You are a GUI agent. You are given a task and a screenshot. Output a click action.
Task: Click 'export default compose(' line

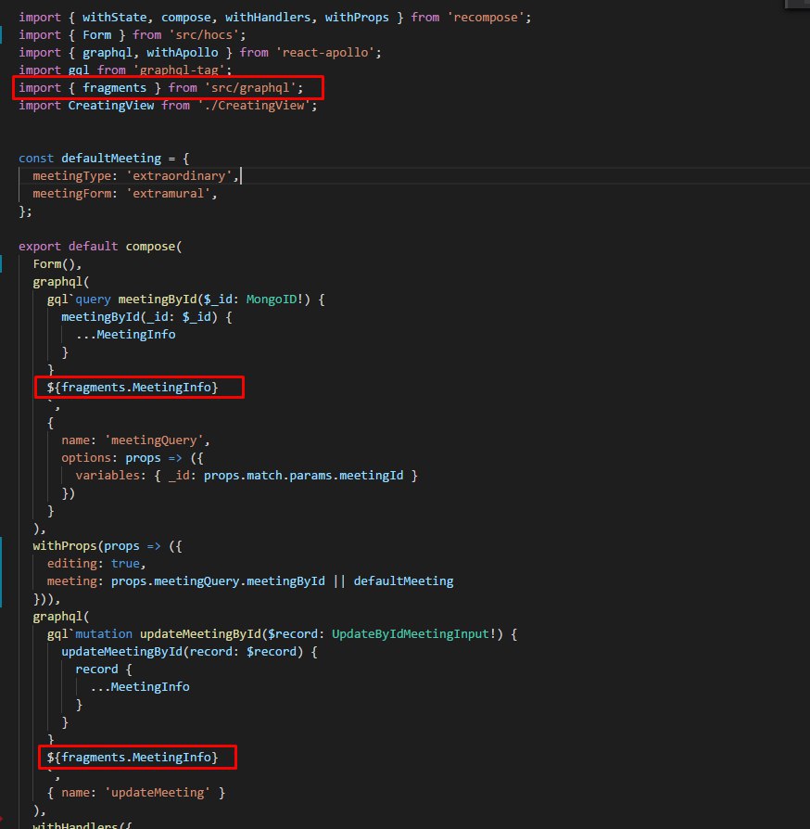coord(100,247)
